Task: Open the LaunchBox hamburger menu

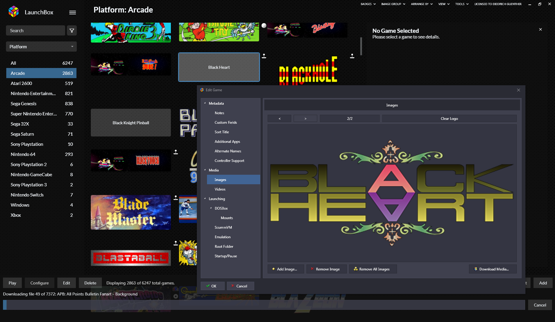Action: [72, 13]
